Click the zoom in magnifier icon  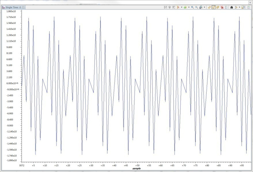(x=193, y=7)
